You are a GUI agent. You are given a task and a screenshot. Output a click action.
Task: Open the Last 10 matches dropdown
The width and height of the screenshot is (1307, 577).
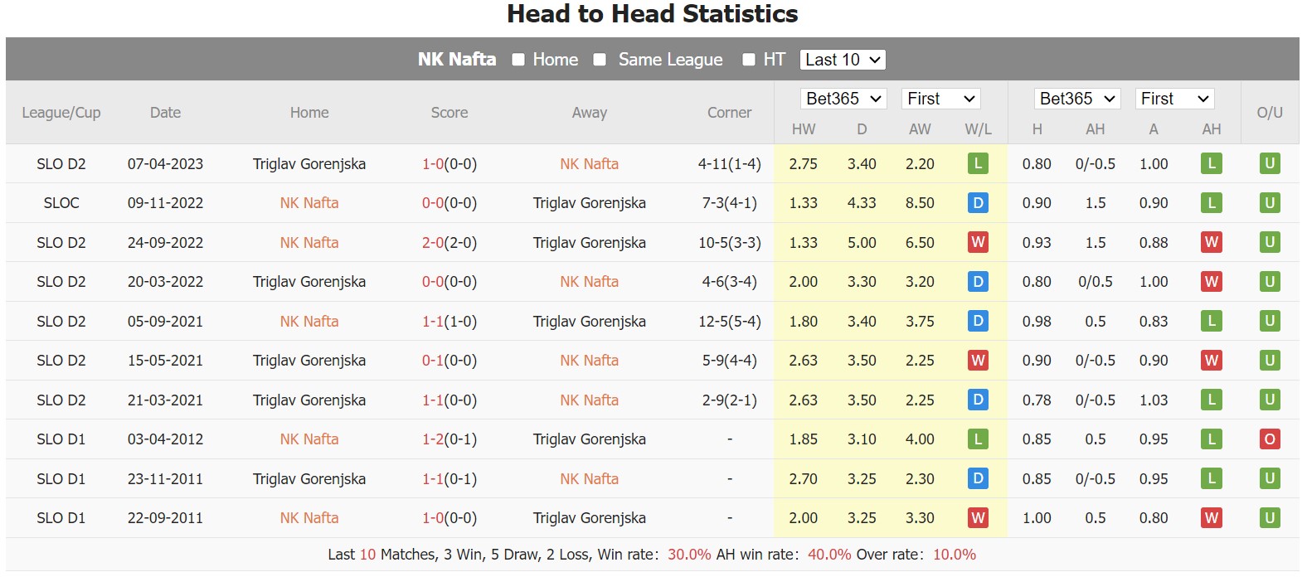tap(843, 60)
